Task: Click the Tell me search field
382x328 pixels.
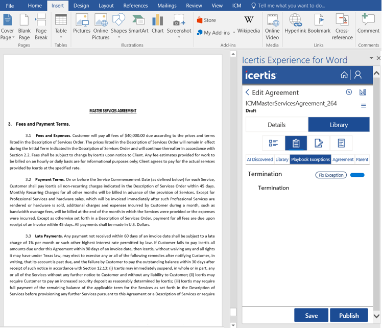Action: [291, 6]
